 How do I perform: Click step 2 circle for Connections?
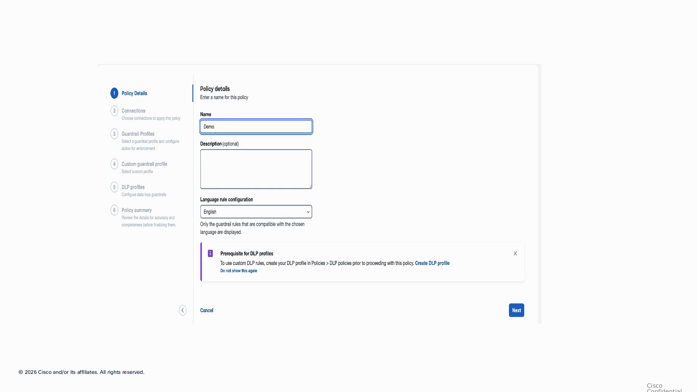point(114,111)
